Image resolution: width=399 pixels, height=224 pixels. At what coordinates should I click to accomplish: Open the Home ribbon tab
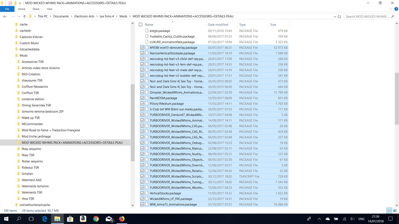click(22, 9)
